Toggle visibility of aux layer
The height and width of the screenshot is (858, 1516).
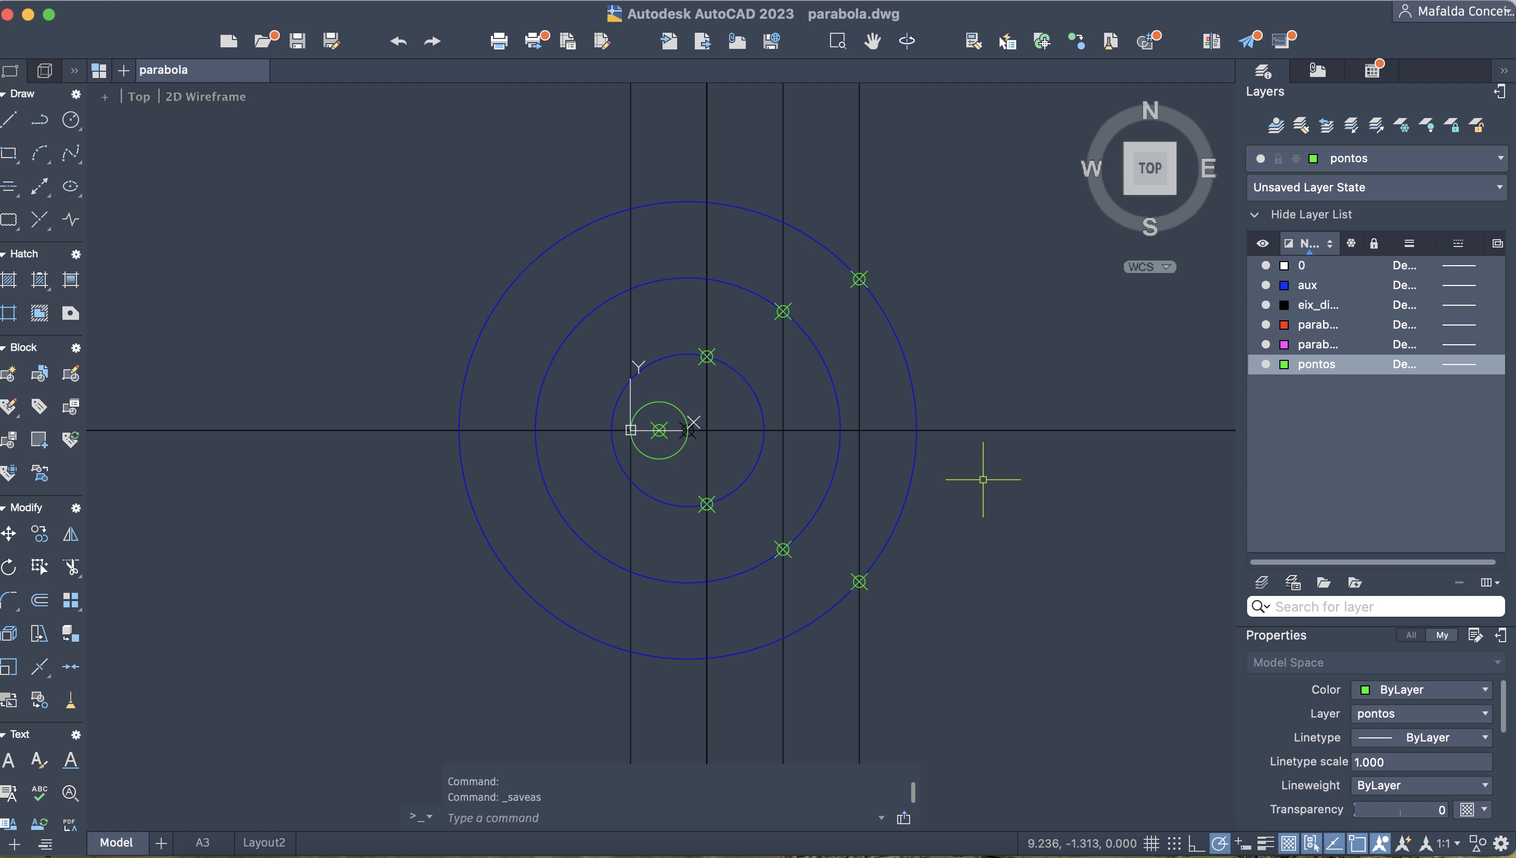tap(1265, 285)
